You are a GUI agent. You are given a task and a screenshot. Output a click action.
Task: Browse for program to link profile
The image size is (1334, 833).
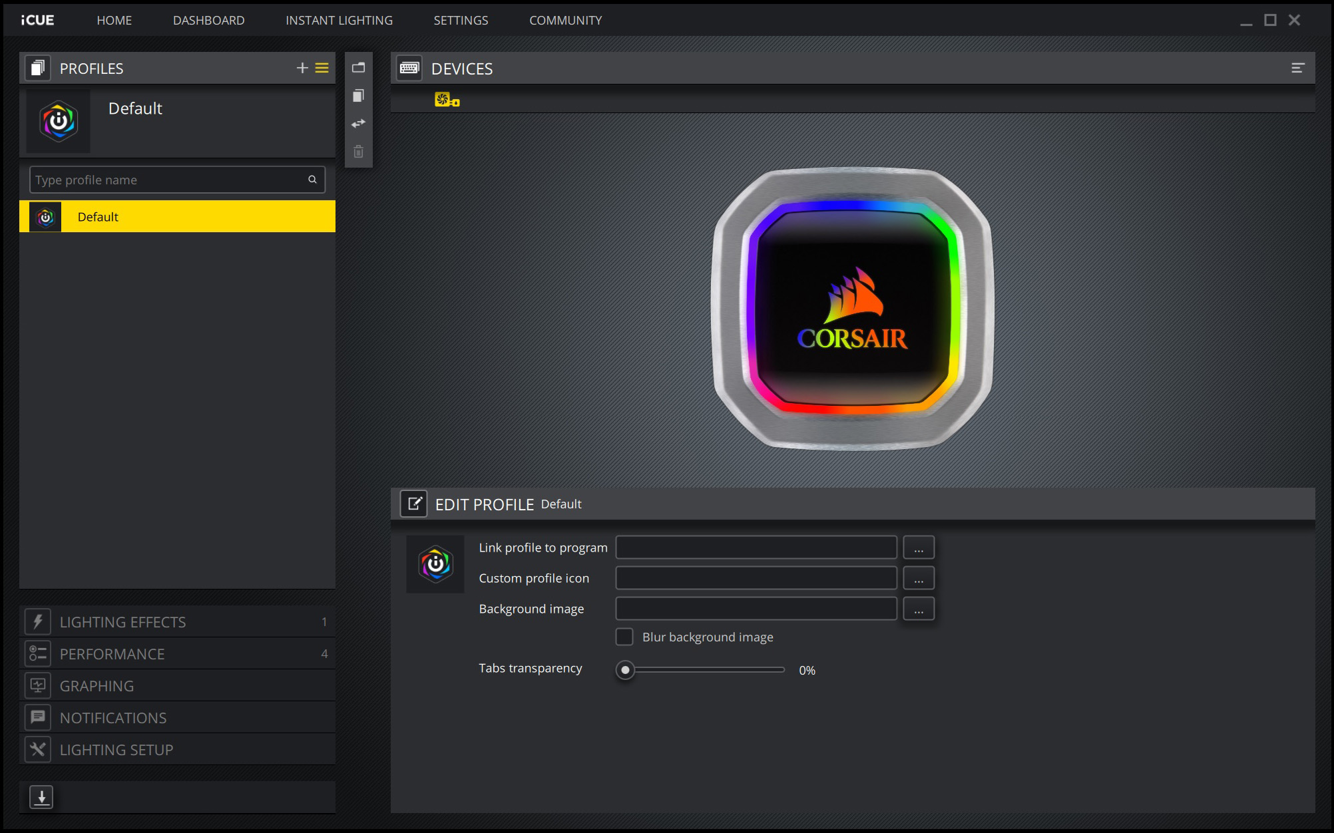click(919, 548)
